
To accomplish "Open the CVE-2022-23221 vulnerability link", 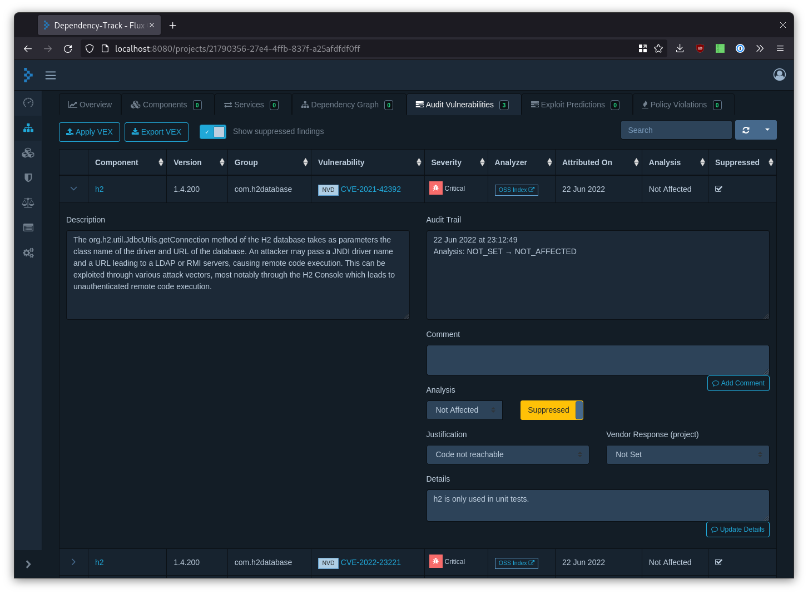I will point(370,562).
